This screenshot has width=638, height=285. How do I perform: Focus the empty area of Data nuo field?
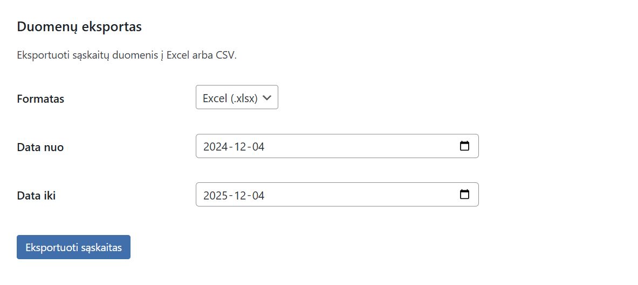(x=361, y=146)
